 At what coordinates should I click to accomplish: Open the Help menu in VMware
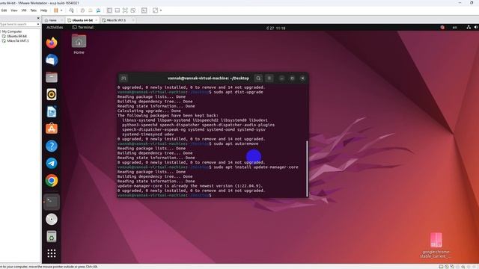[43, 10]
